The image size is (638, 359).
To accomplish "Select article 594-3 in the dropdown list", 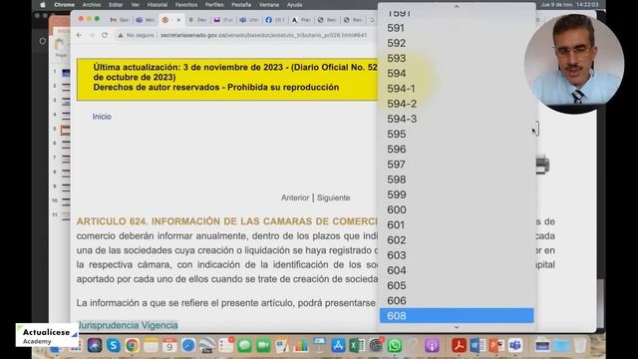I will (x=457, y=119).
